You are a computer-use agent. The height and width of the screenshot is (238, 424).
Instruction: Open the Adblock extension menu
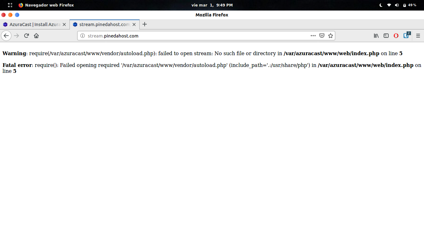coord(396,36)
